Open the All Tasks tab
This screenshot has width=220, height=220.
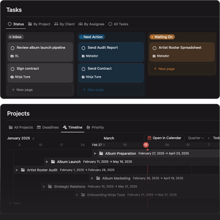(x=118, y=24)
